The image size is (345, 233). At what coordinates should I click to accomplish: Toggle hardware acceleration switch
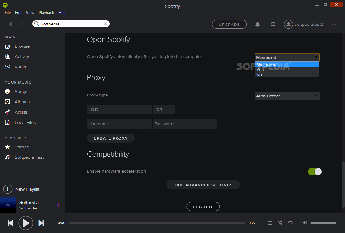[x=315, y=172]
